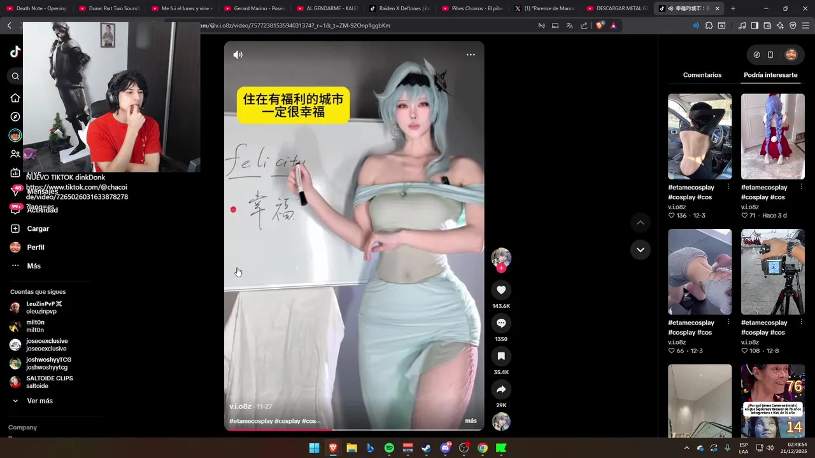The height and width of the screenshot is (458, 815).
Task: Open Perfil in sidebar
Action: click(x=27, y=247)
